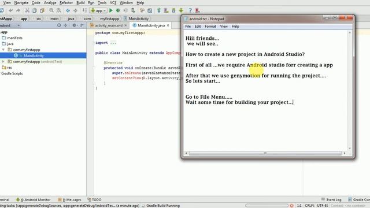370x208 pixels.
Task: Open Help with the question mark icon
Action: 190,10
